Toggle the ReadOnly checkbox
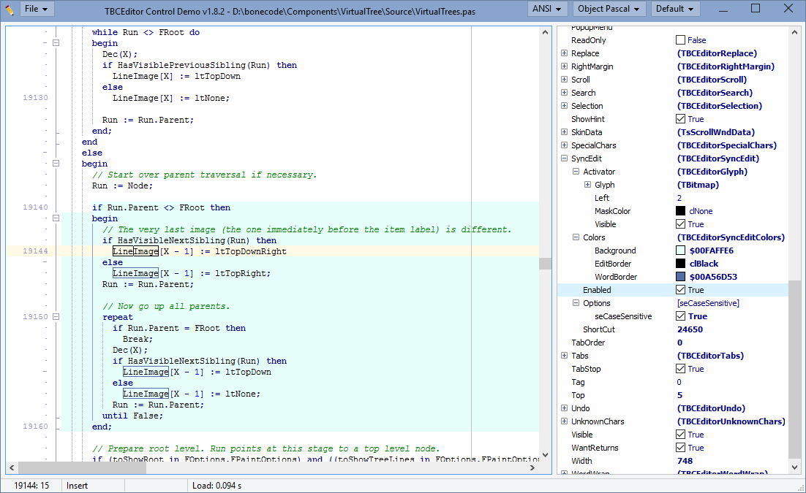 [x=680, y=40]
